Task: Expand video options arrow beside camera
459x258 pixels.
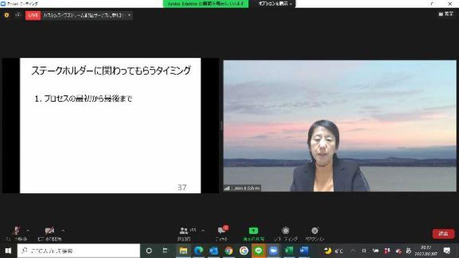Action: [63, 230]
